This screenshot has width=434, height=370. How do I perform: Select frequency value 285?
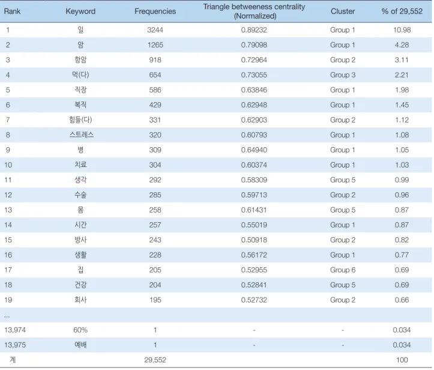pyautogui.click(x=155, y=195)
